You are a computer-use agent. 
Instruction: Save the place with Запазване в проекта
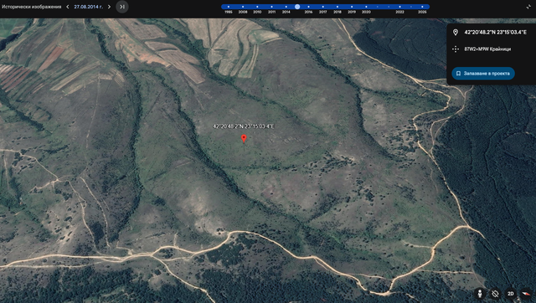(x=483, y=74)
